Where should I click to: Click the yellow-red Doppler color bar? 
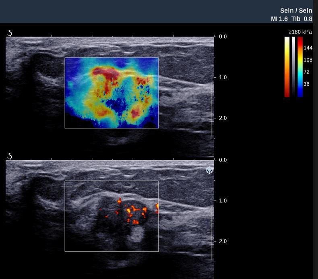(287, 67)
